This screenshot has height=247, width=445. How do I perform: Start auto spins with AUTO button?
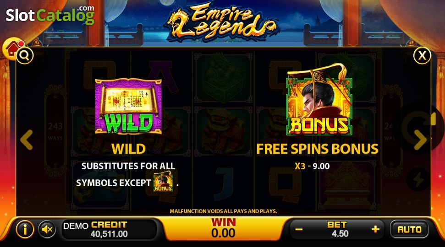pyautogui.click(x=409, y=229)
